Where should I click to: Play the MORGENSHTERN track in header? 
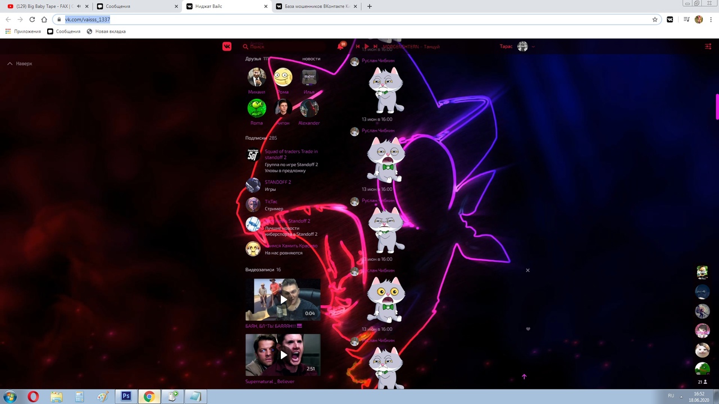point(366,47)
